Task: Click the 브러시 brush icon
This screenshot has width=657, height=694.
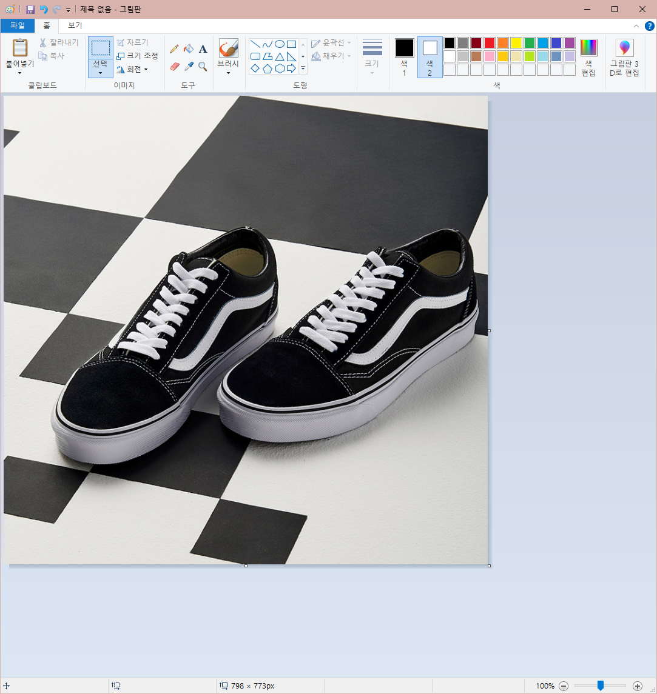Action: [229, 48]
